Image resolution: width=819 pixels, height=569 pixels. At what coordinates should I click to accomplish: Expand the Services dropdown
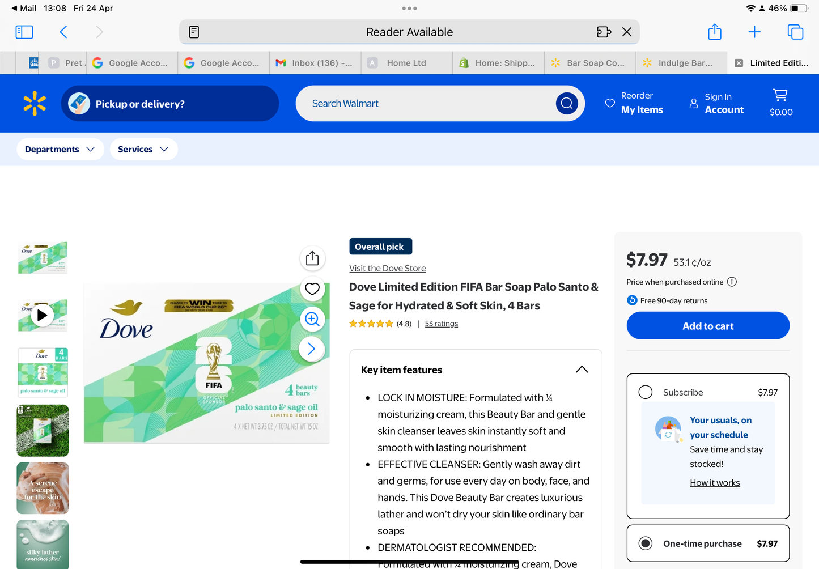[x=143, y=149]
